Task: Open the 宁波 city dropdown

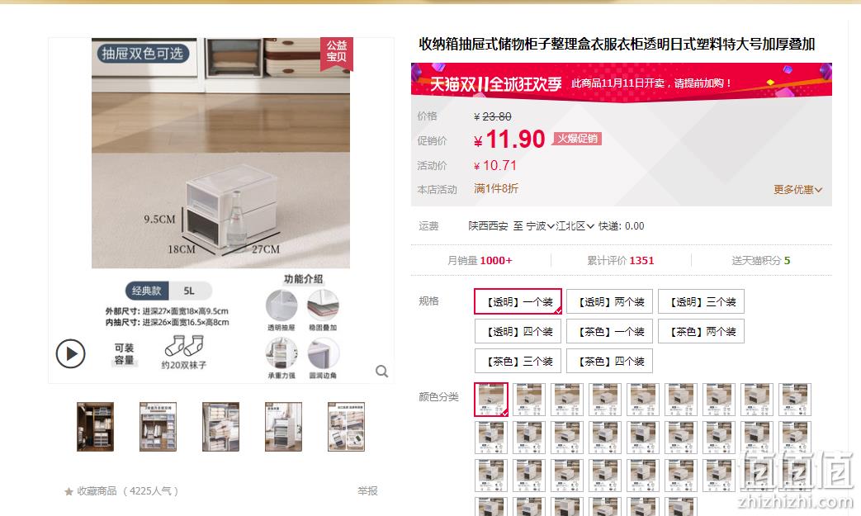Action: coord(540,225)
